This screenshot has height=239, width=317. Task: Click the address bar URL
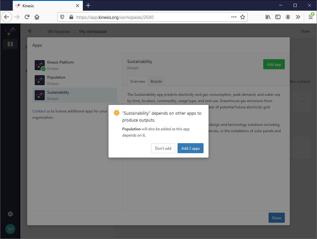[115, 17]
